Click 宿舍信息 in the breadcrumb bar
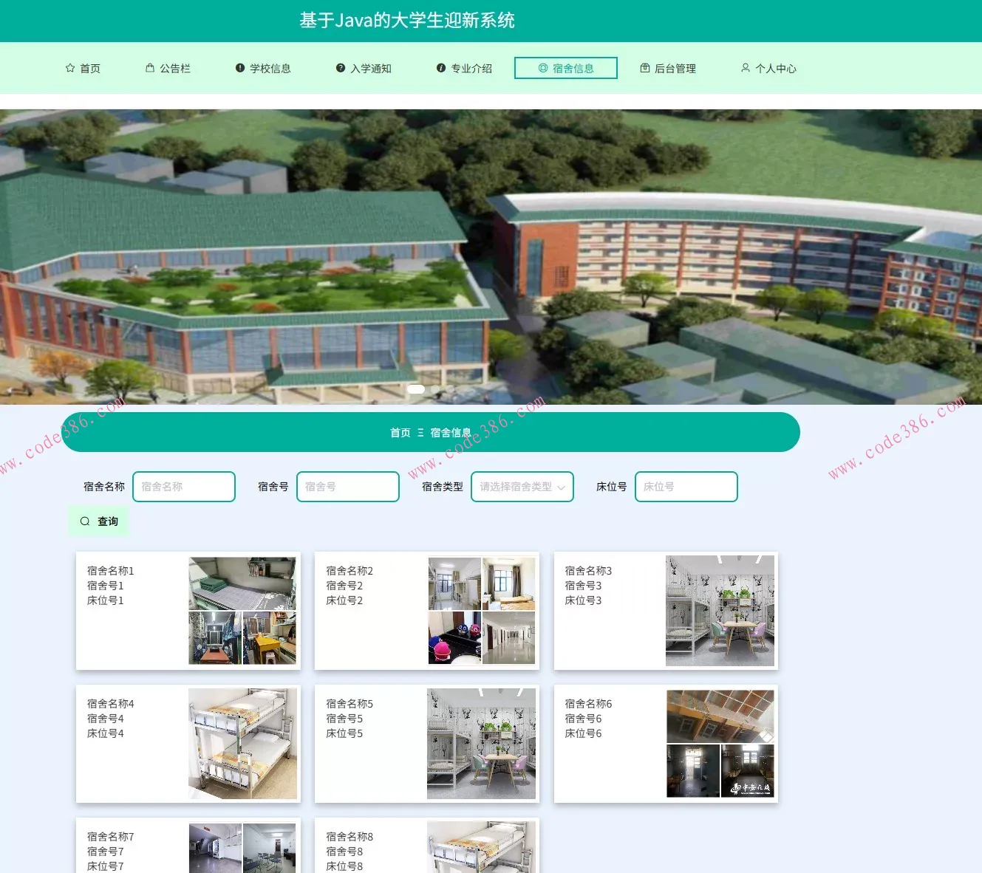Screen dimensions: 982x873 click(x=451, y=433)
